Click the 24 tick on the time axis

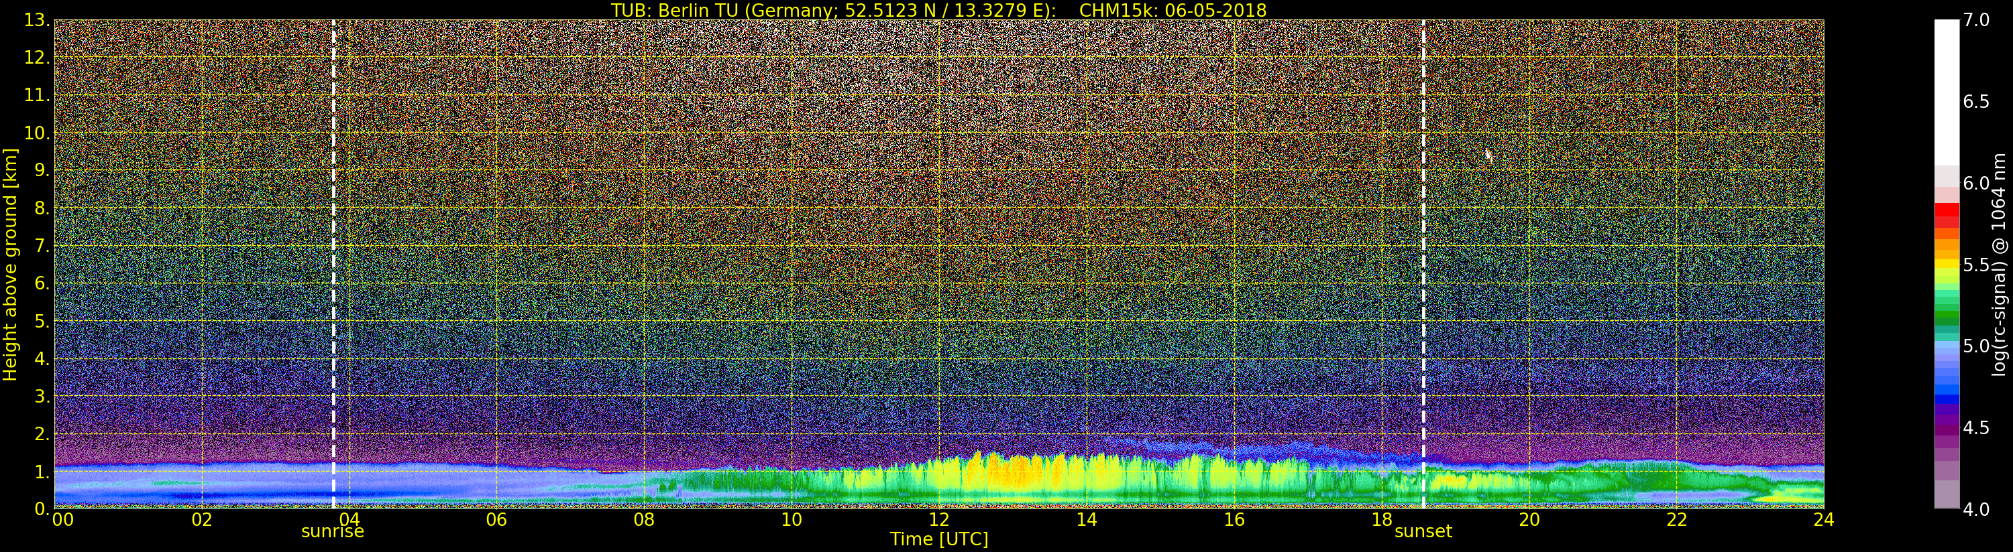1823,520
